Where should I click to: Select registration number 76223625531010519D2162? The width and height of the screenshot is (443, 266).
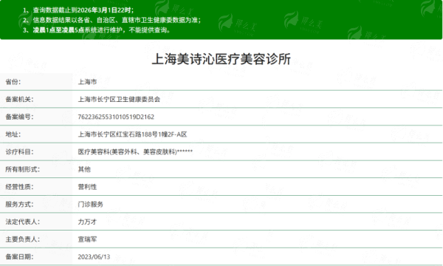pyautogui.click(x=116, y=117)
